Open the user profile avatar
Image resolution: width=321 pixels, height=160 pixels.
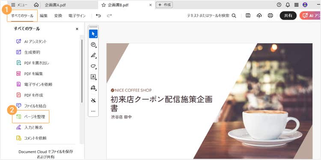point(305,5)
